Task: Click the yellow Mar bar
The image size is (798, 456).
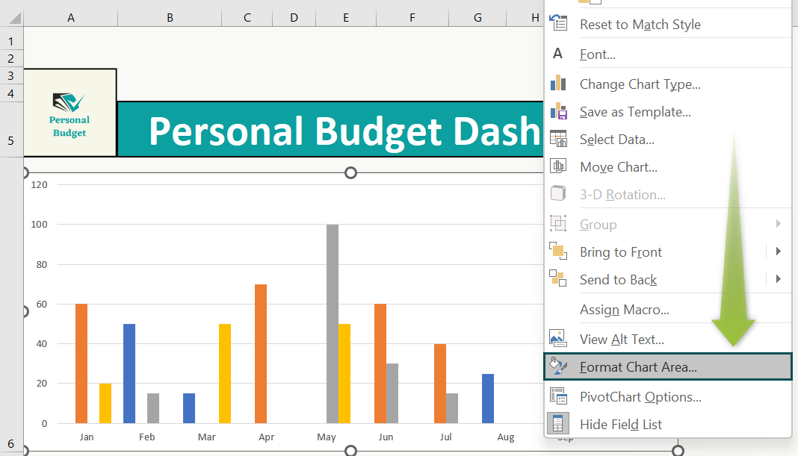Action: pos(225,374)
